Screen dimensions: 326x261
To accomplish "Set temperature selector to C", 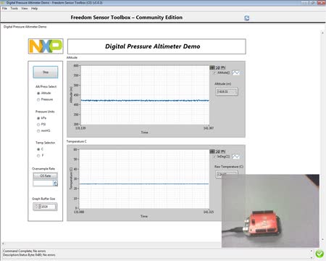I will click(x=38, y=149).
